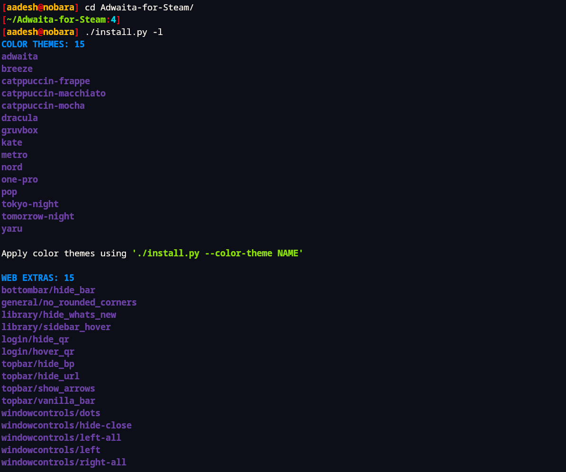Image resolution: width=566 pixels, height=472 pixels.
Task: Click the 'WEB EXTRAS: 15' heading
Action: [38, 278]
